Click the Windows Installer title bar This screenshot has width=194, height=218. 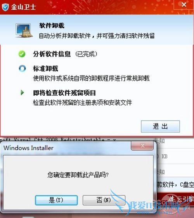click(67, 148)
